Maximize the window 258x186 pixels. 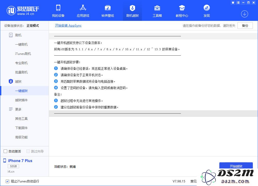(x=248, y=3)
